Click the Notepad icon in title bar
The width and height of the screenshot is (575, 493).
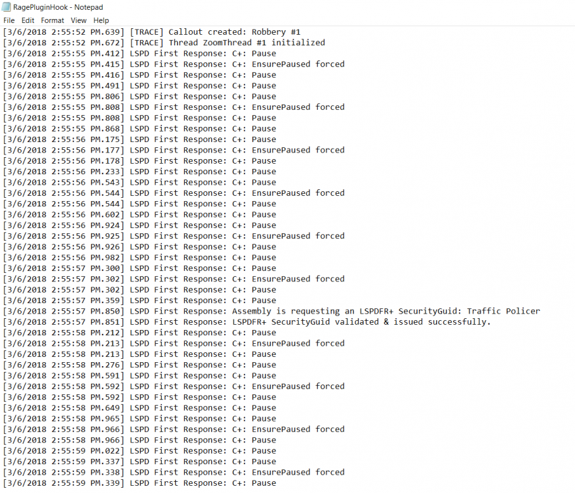tap(7, 7)
